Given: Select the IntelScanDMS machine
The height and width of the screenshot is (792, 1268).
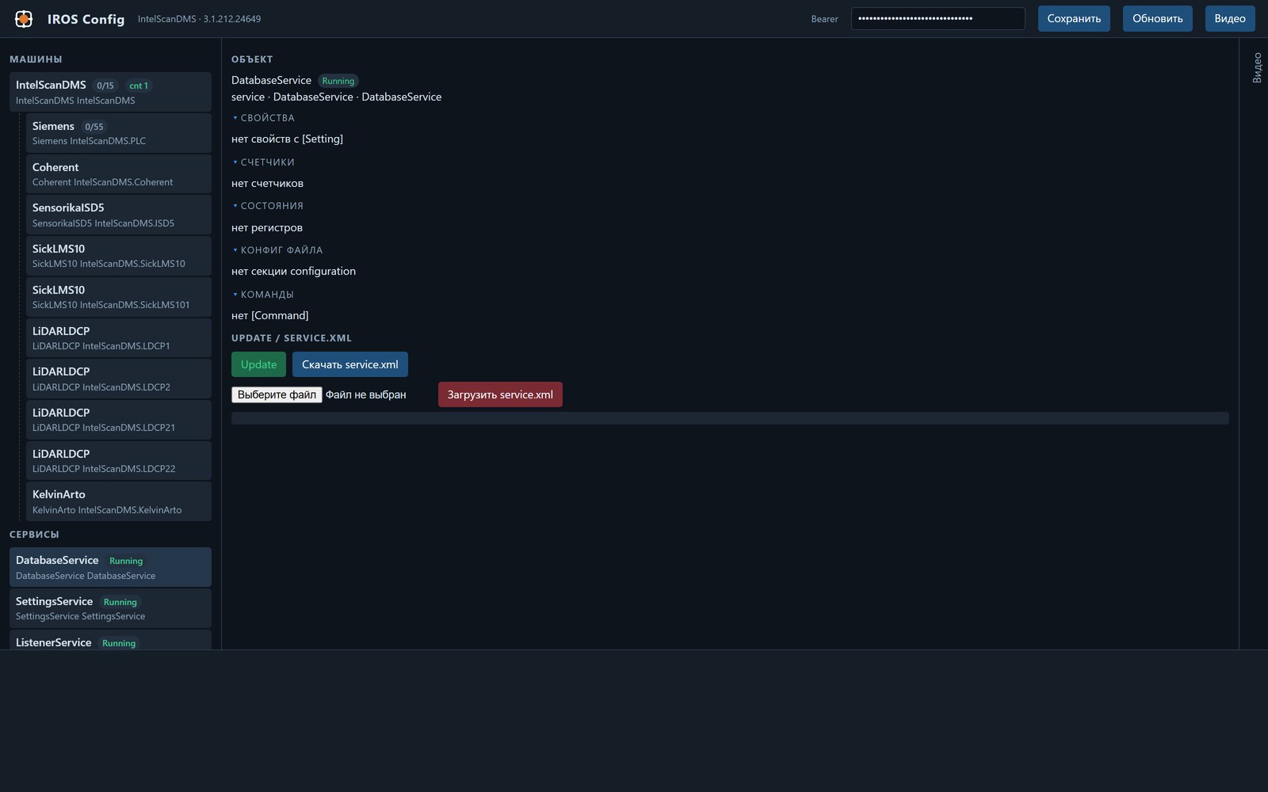Looking at the screenshot, I should click(x=110, y=92).
